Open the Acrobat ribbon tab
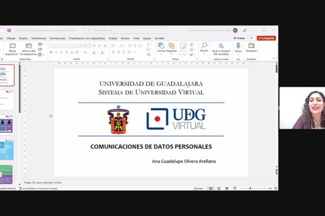The width and height of the screenshot is (325, 216). pos(159,38)
